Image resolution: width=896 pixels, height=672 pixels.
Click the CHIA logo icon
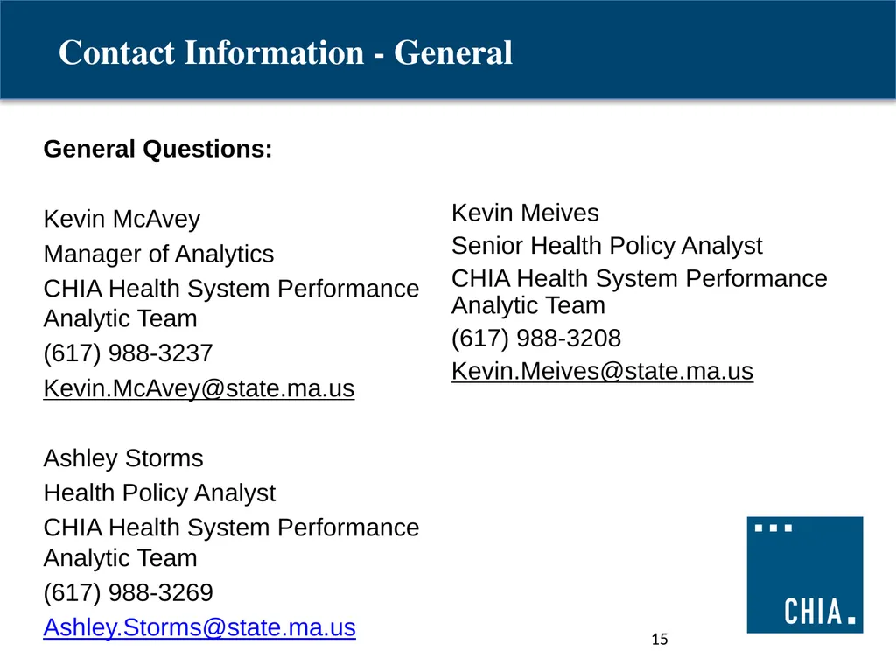click(x=805, y=574)
